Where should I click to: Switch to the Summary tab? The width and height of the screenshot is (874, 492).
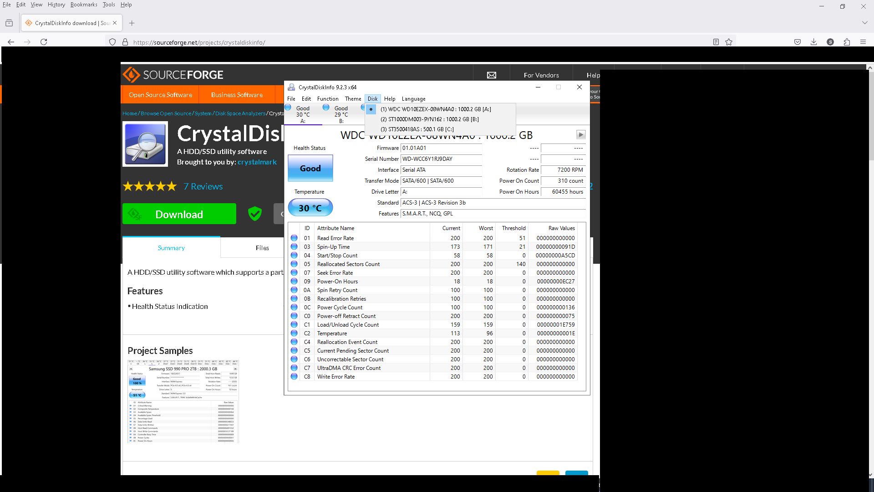point(171,248)
